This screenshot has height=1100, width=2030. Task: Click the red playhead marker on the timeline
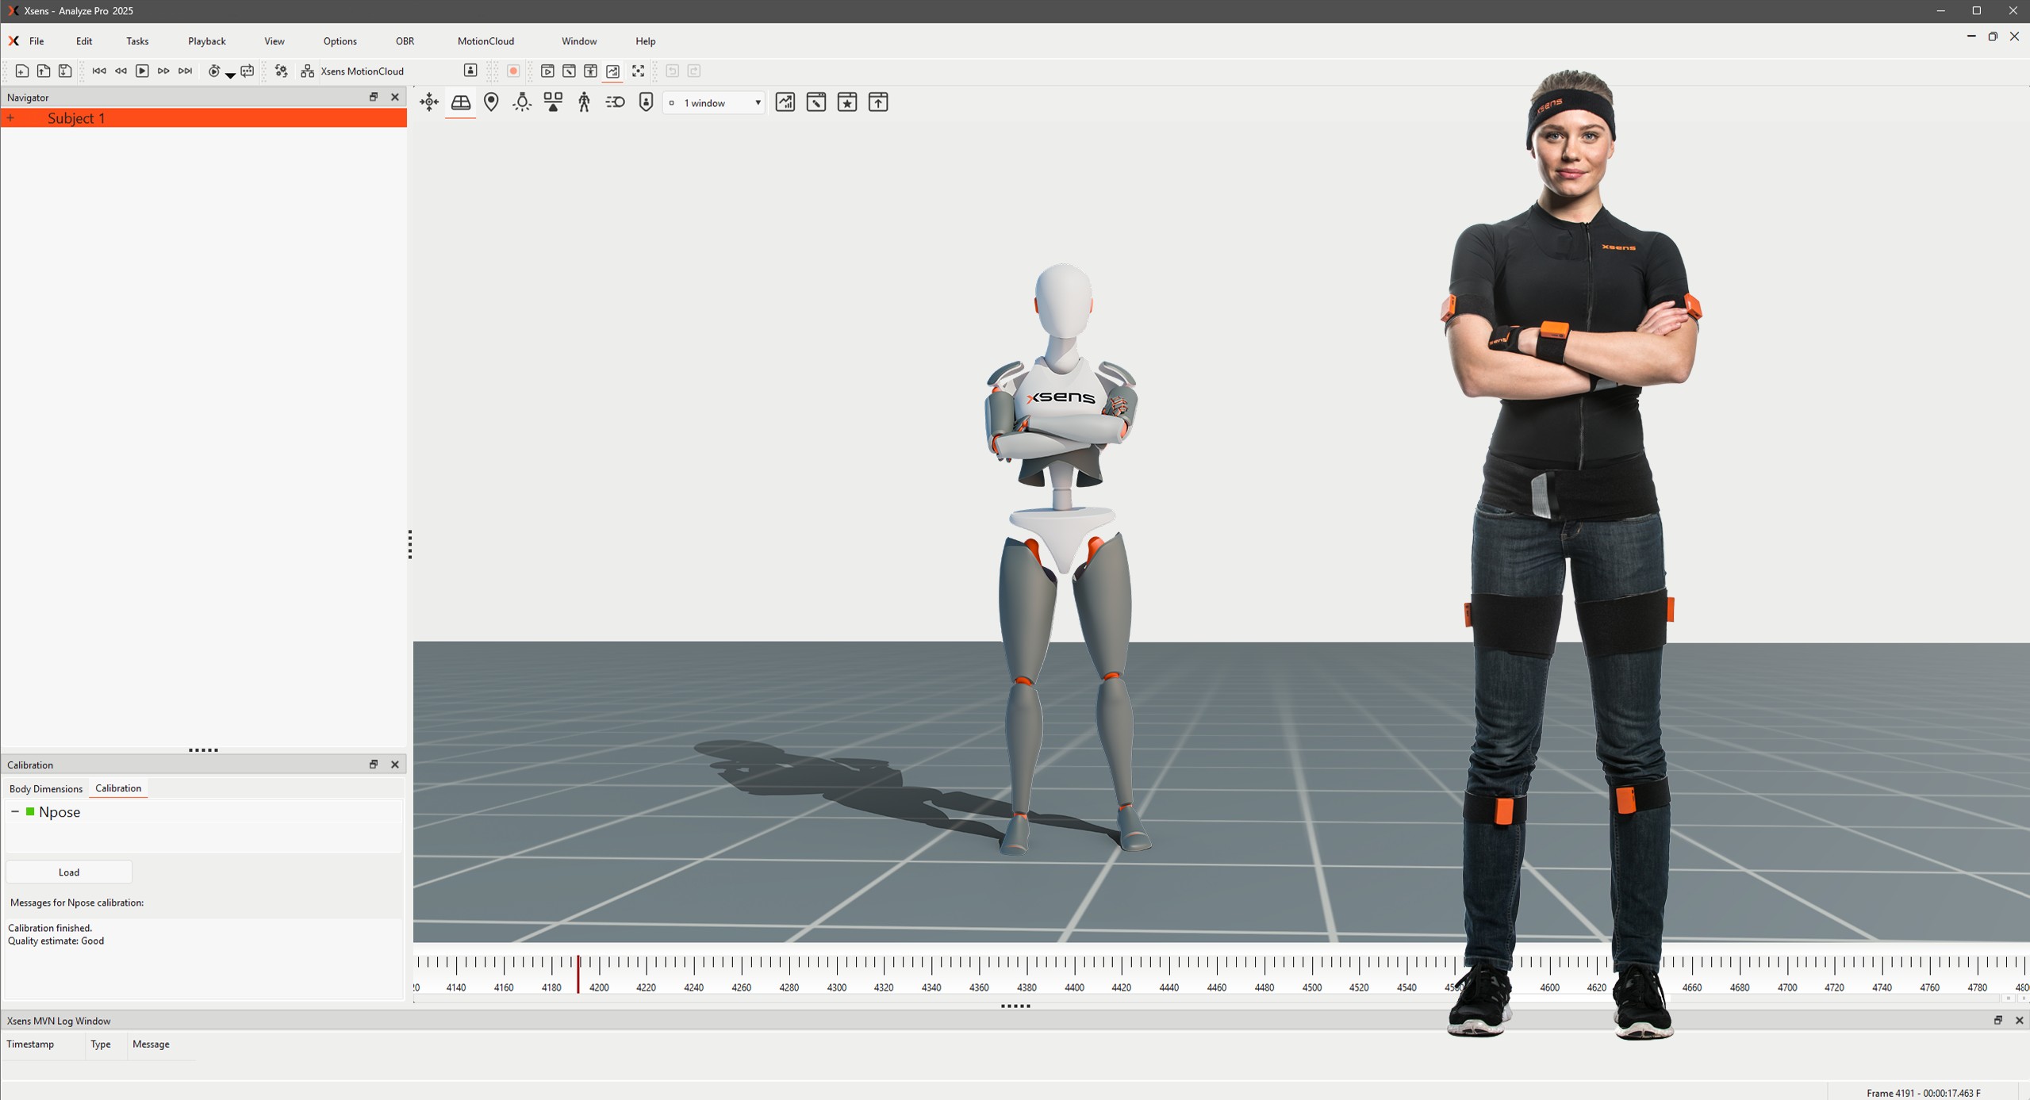pos(578,974)
